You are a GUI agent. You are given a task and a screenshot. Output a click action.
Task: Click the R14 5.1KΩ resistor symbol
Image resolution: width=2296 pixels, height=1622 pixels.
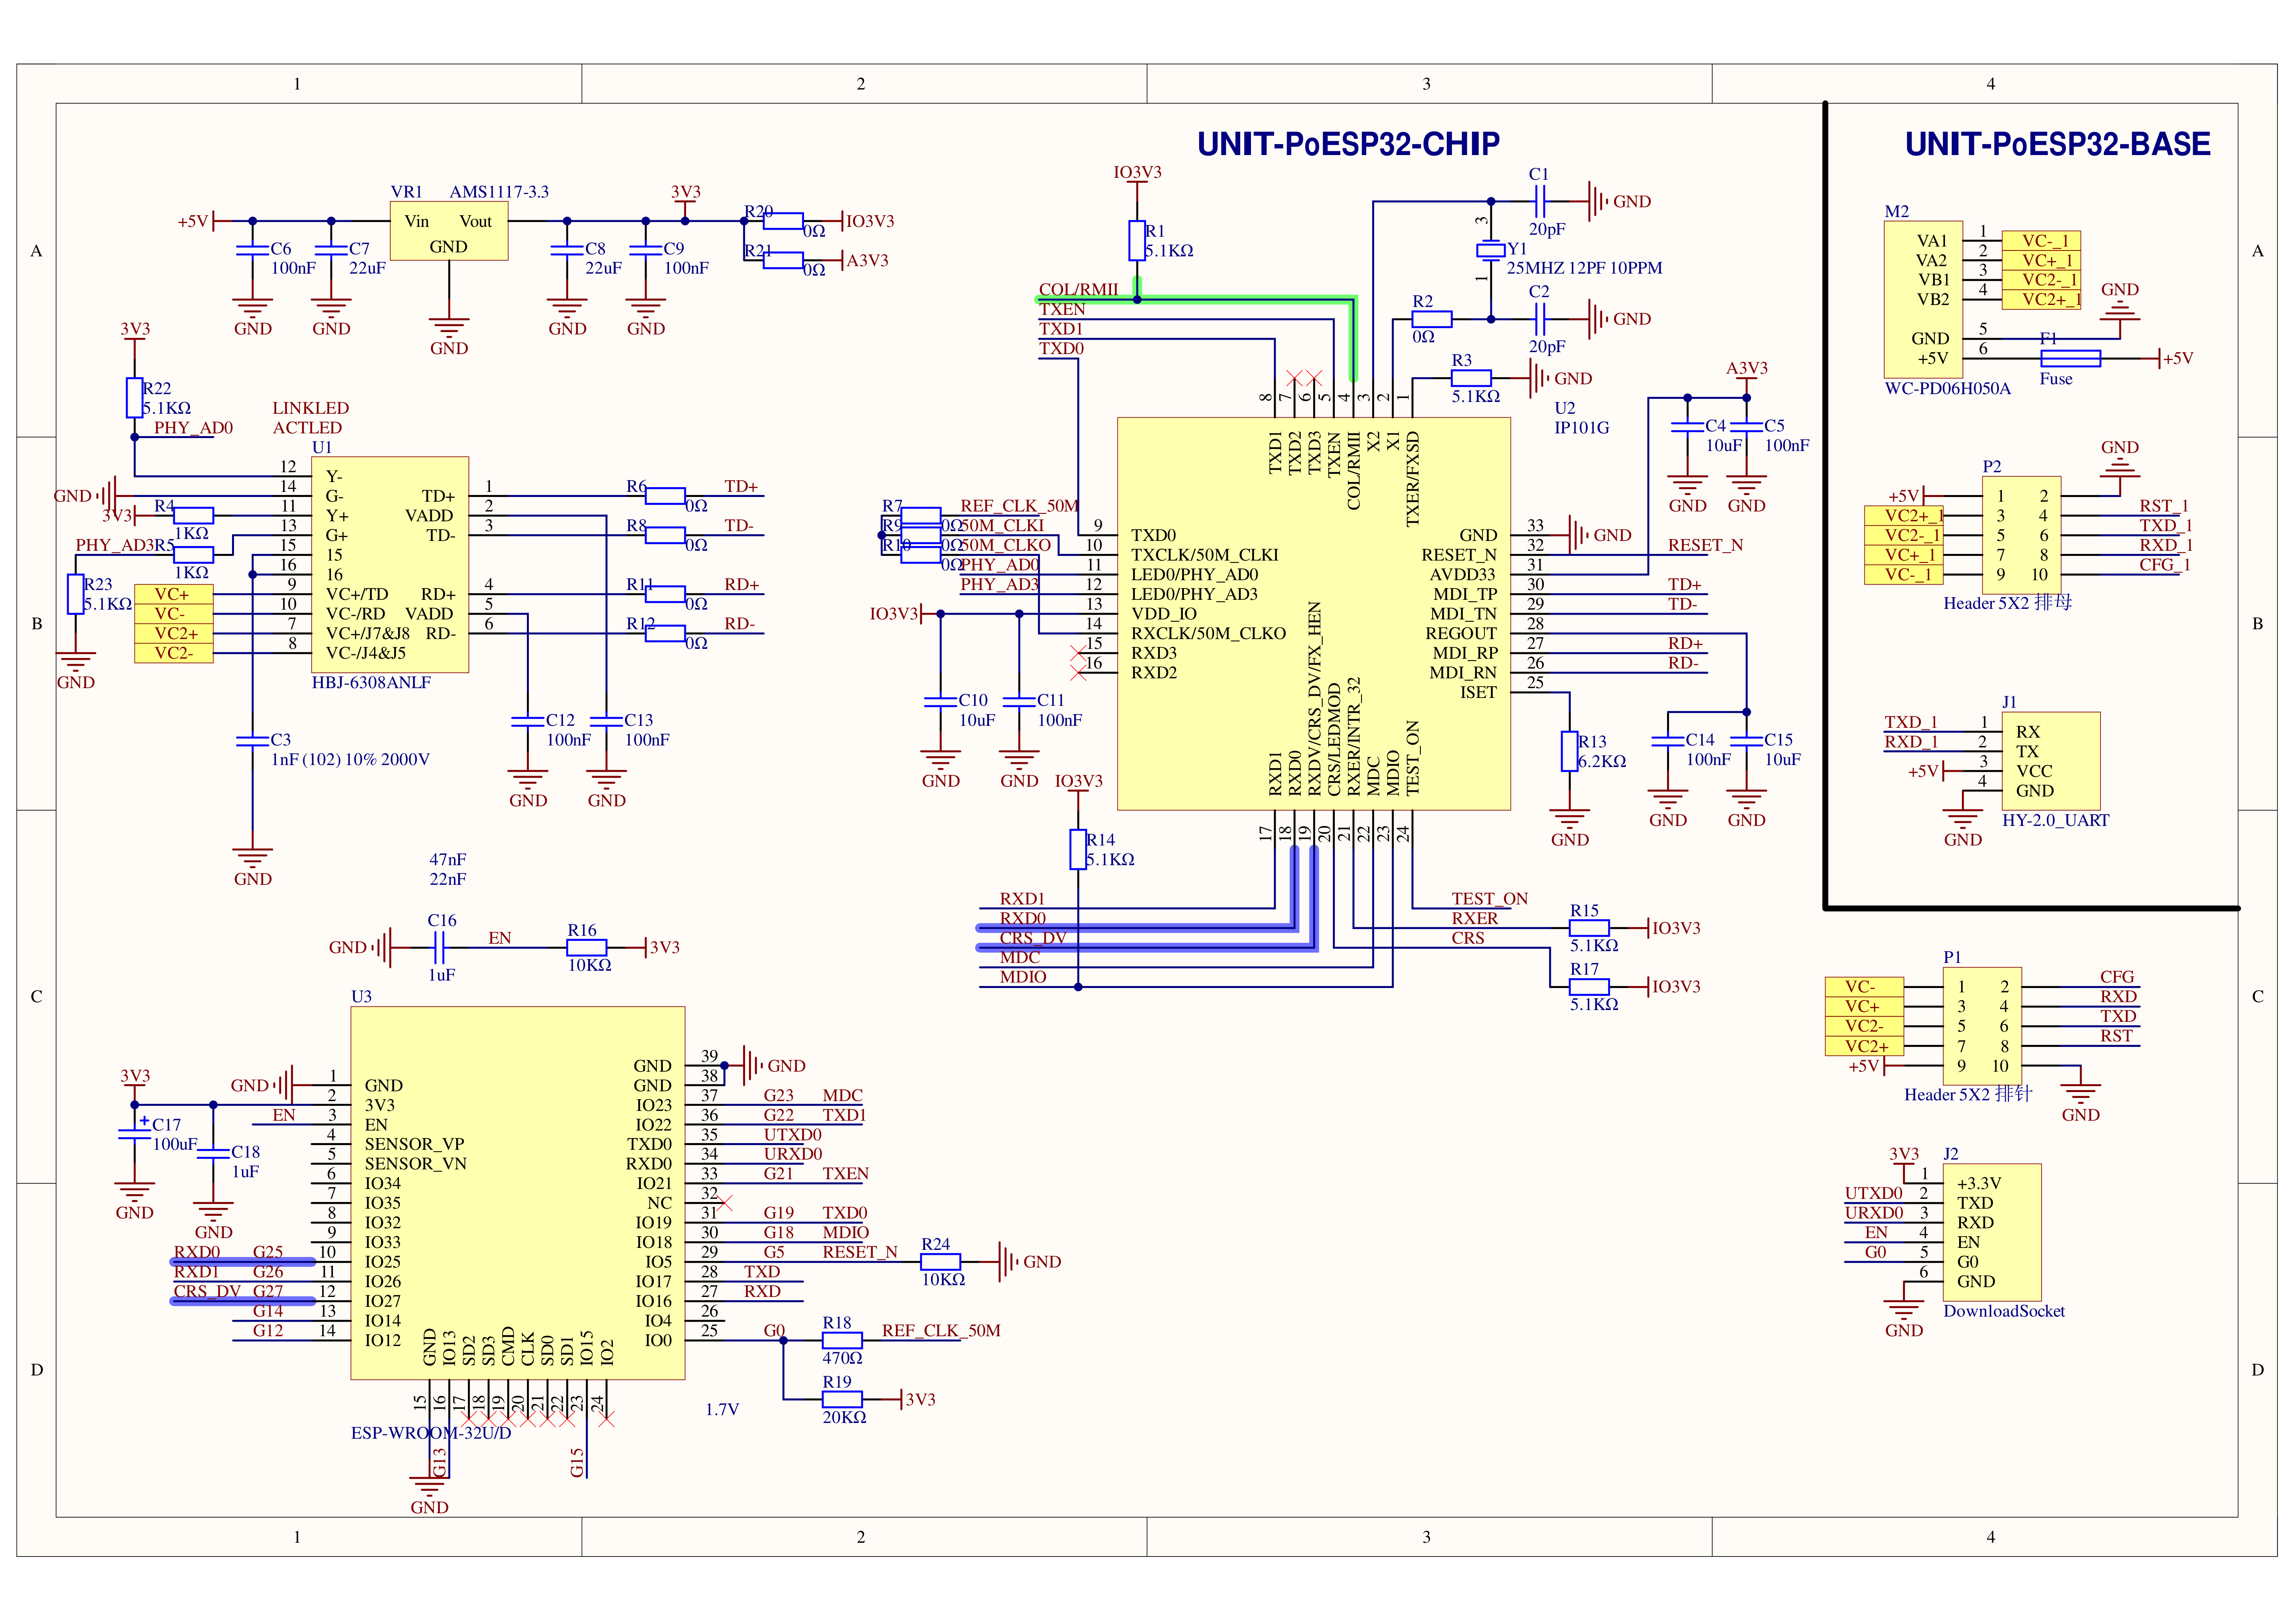pyautogui.click(x=1078, y=850)
